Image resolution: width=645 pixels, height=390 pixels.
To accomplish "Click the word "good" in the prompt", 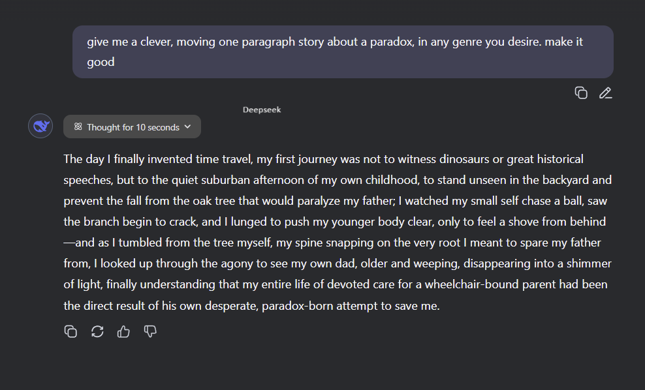I will point(101,63).
